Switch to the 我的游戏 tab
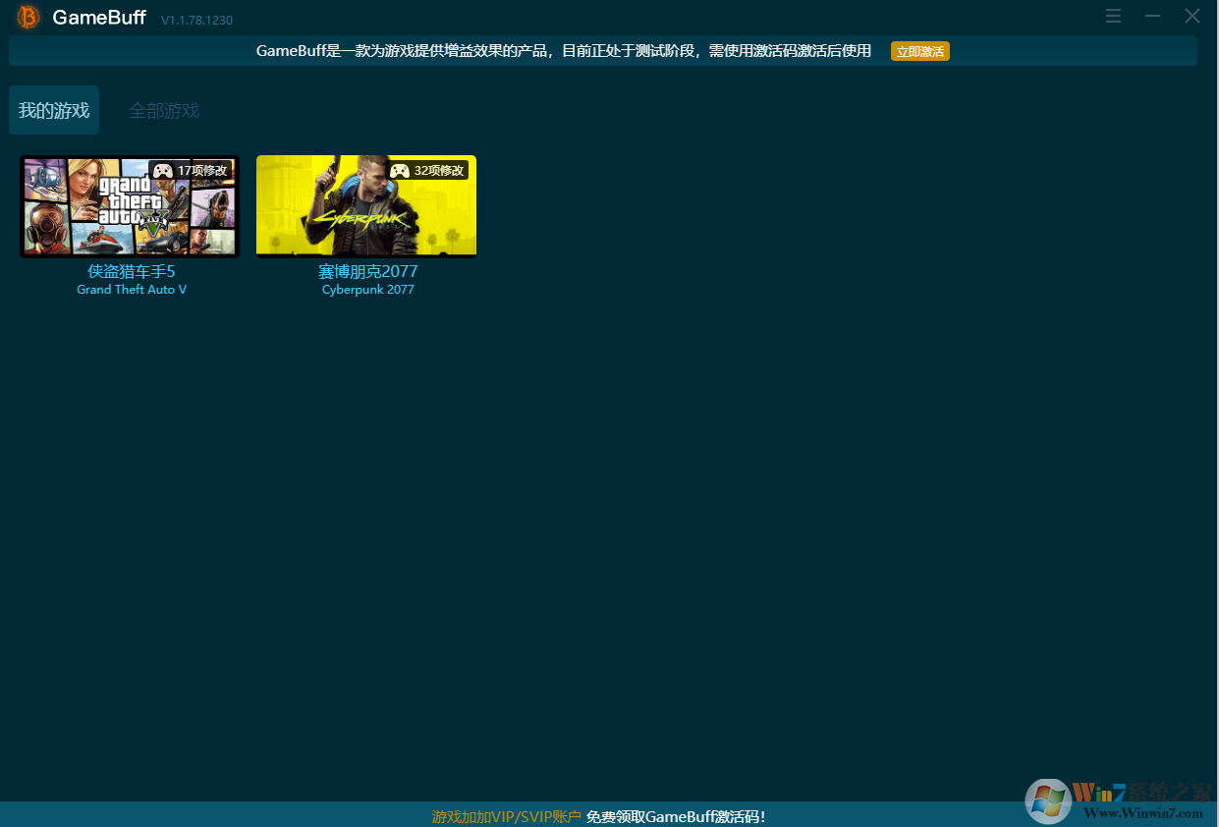Screen dimensions: 1219x827 [x=54, y=111]
